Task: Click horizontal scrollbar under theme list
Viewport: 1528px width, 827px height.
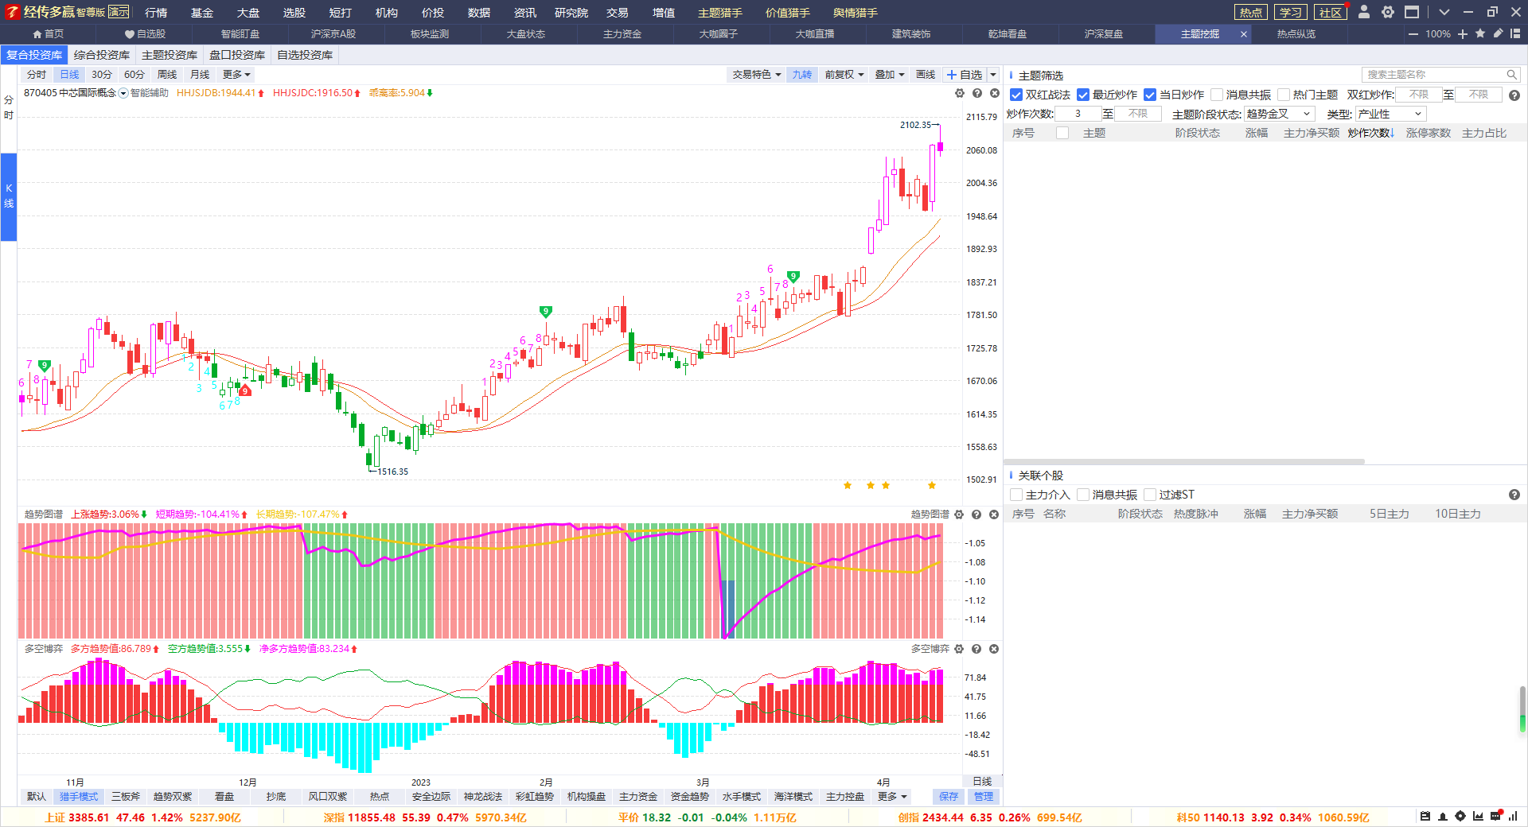Action: pos(1186,461)
